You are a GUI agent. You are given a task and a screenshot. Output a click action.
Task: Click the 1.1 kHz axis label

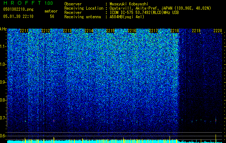3,46
